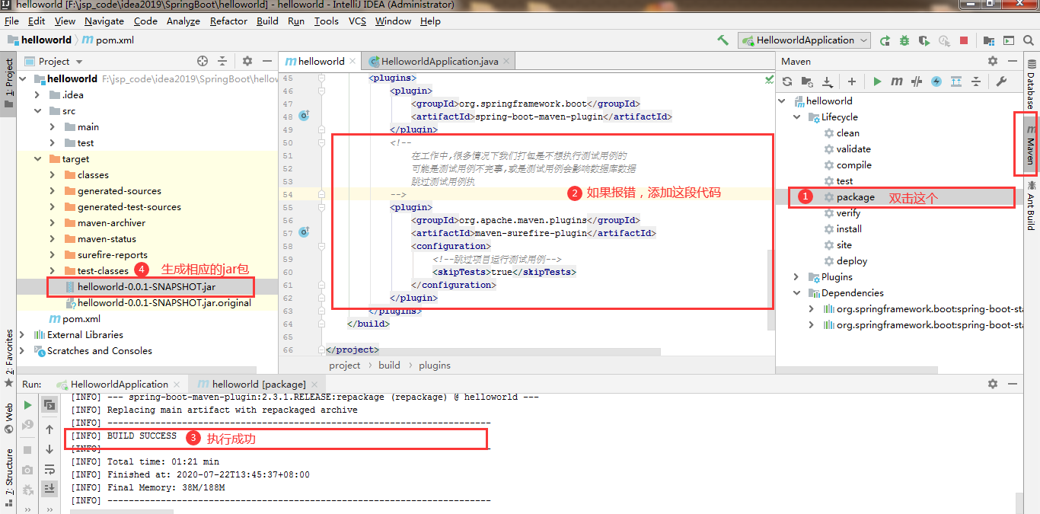
Task: Locate the current file with the Project crosshair icon
Action: pyautogui.click(x=203, y=61)
